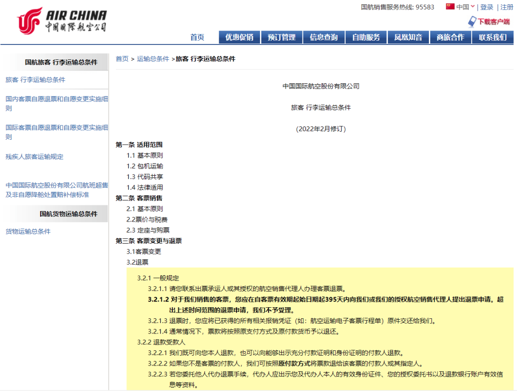Click the 联系我们 menu item
This screenshot has height=391, width=517.
click(493, 37)
